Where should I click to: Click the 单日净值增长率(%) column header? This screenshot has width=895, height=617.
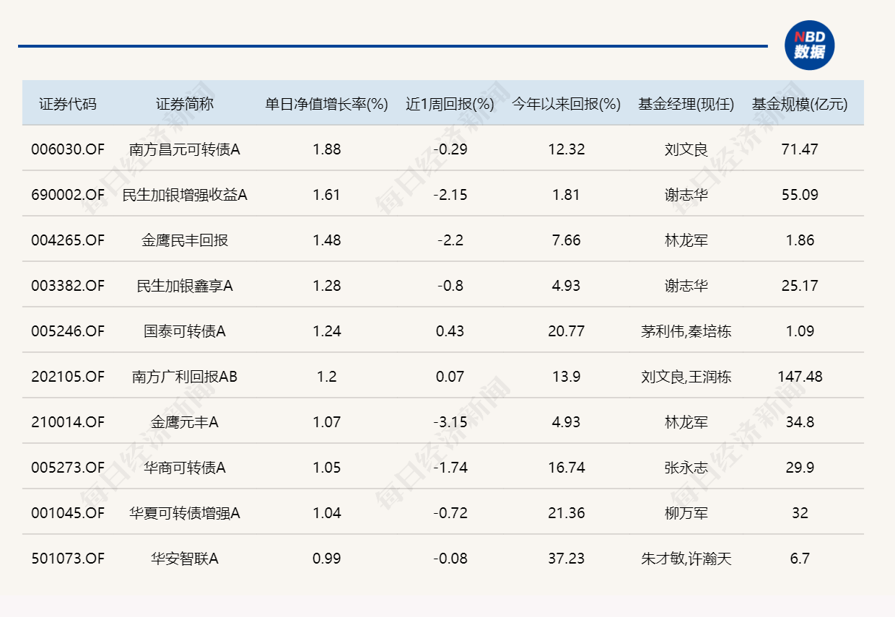(x=327, y=104)
